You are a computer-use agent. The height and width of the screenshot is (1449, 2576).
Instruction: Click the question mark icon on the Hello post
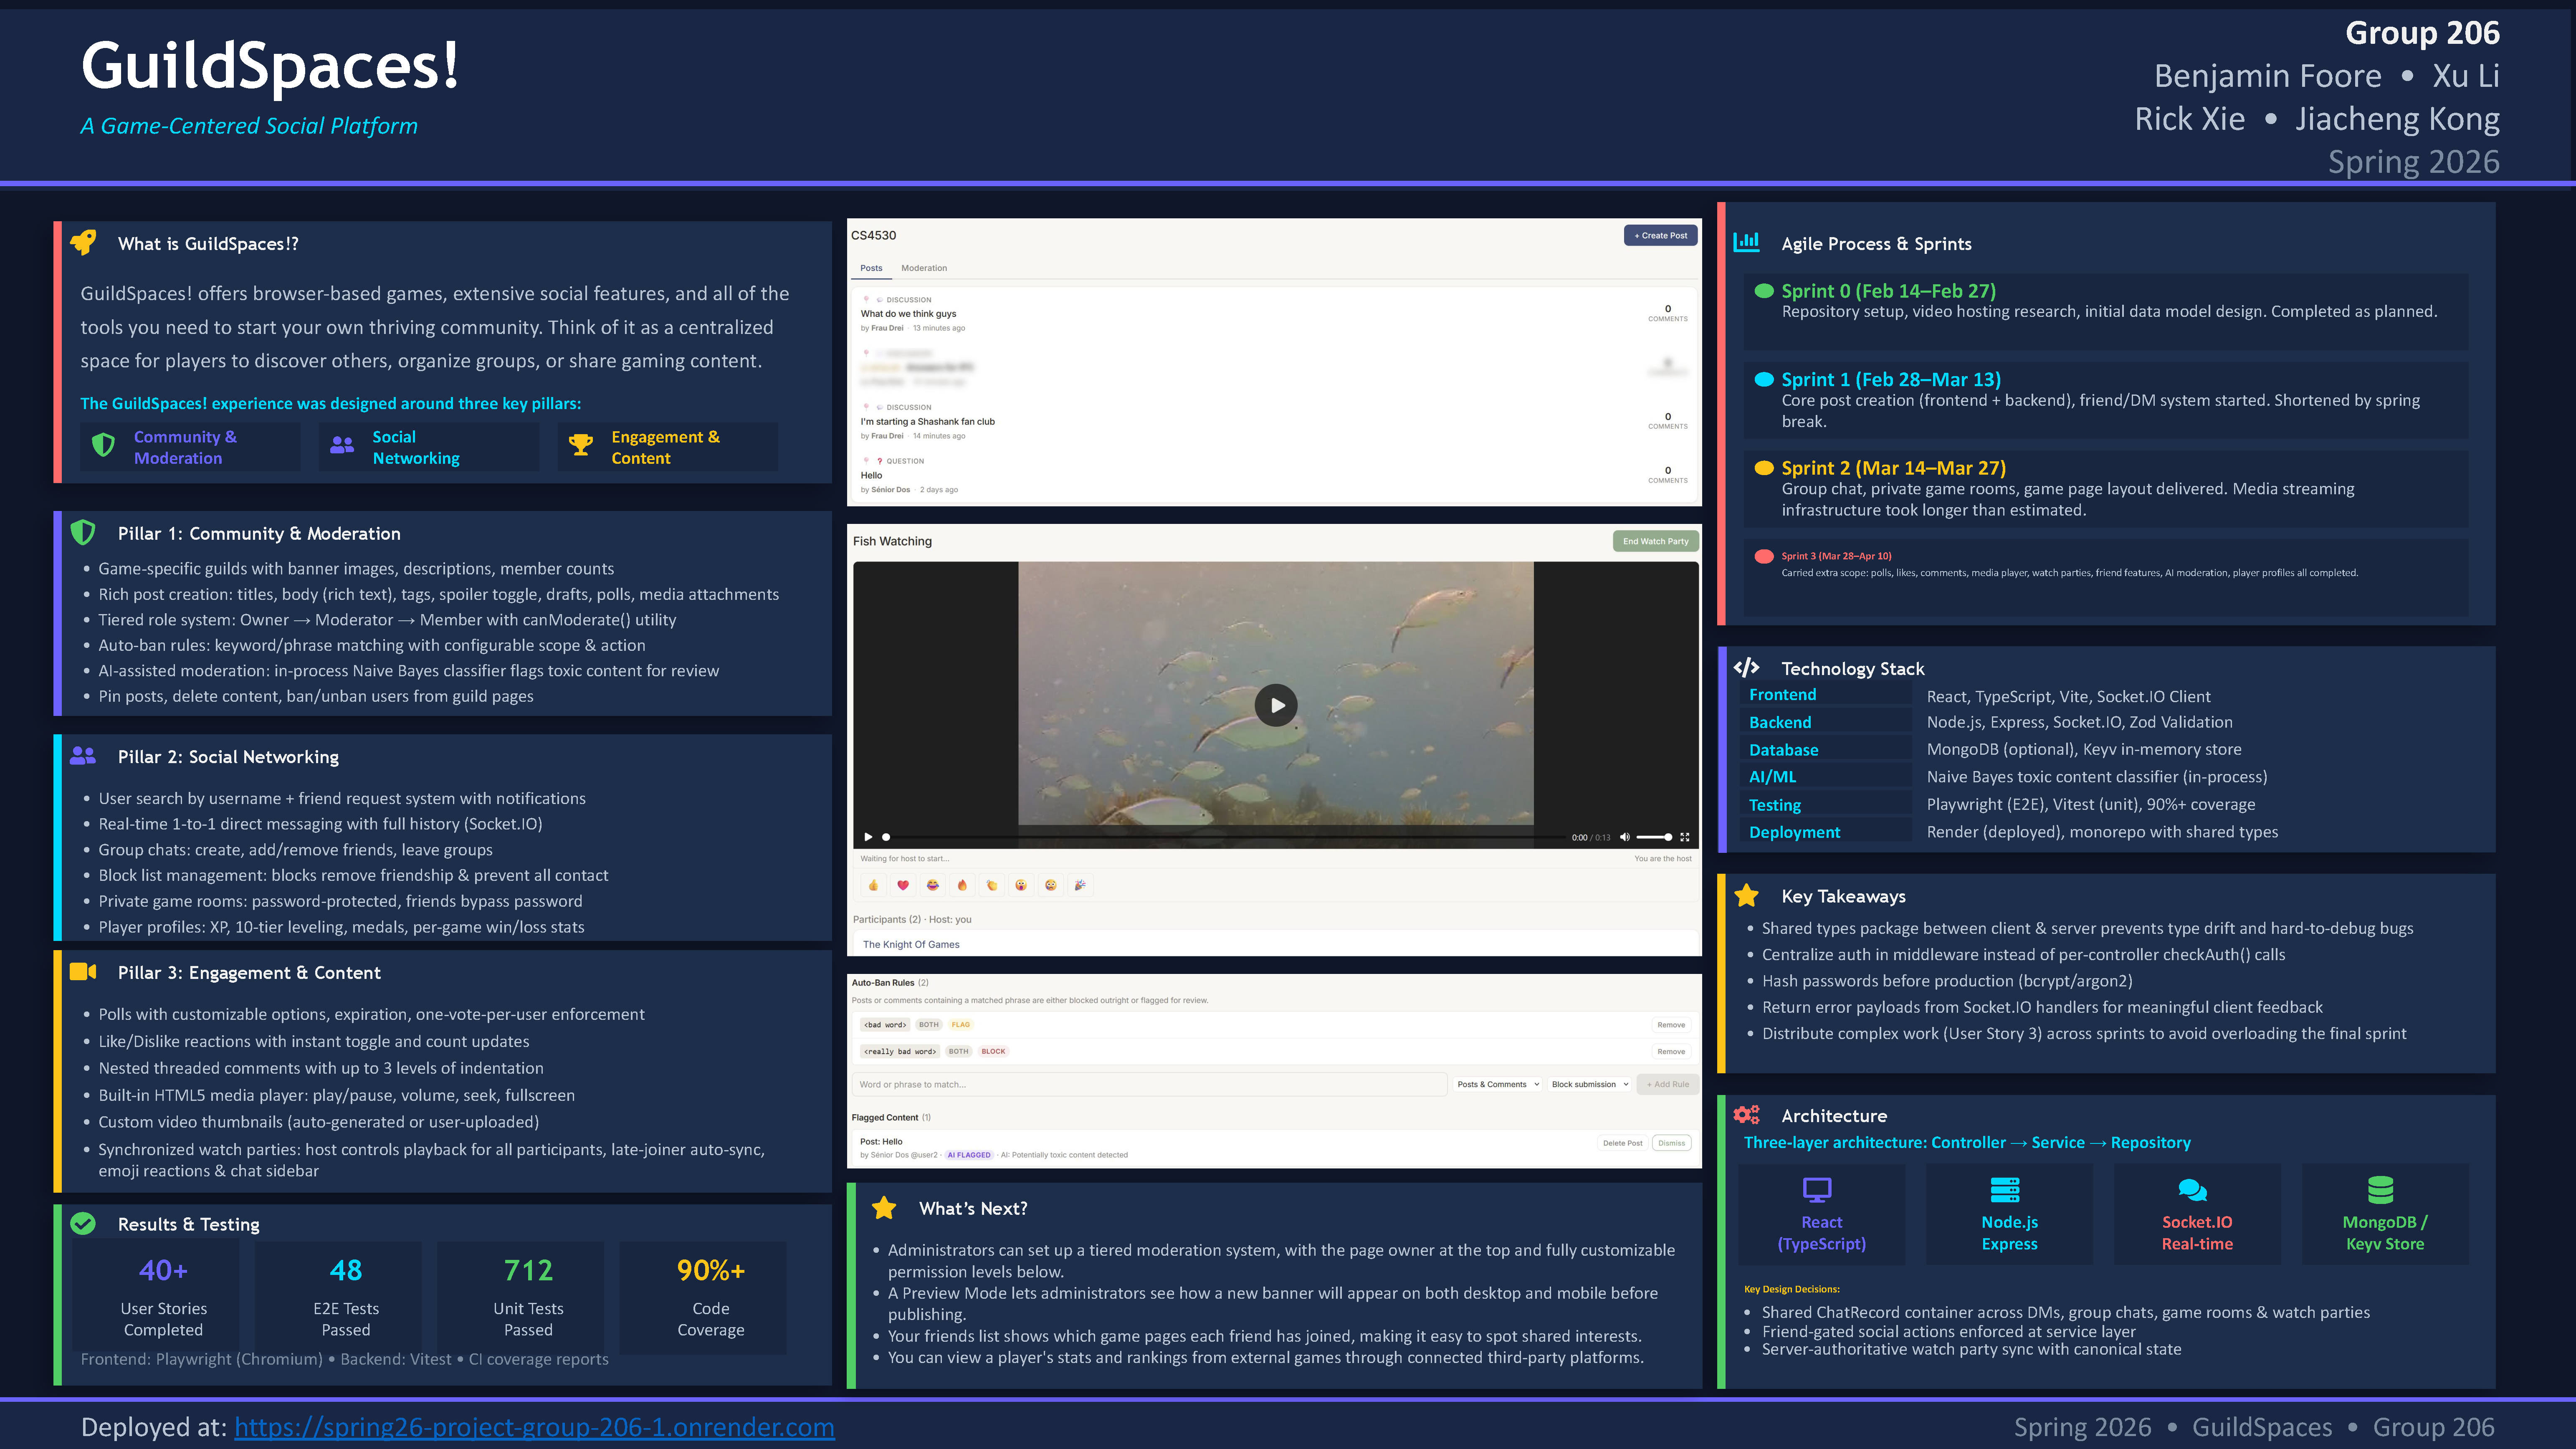pos(880,461)
